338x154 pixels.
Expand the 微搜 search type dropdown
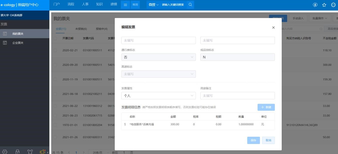[x=154, y=5]
